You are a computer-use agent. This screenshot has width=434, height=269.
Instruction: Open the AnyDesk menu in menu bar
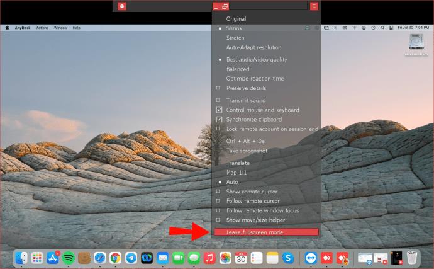click(23, 28)
